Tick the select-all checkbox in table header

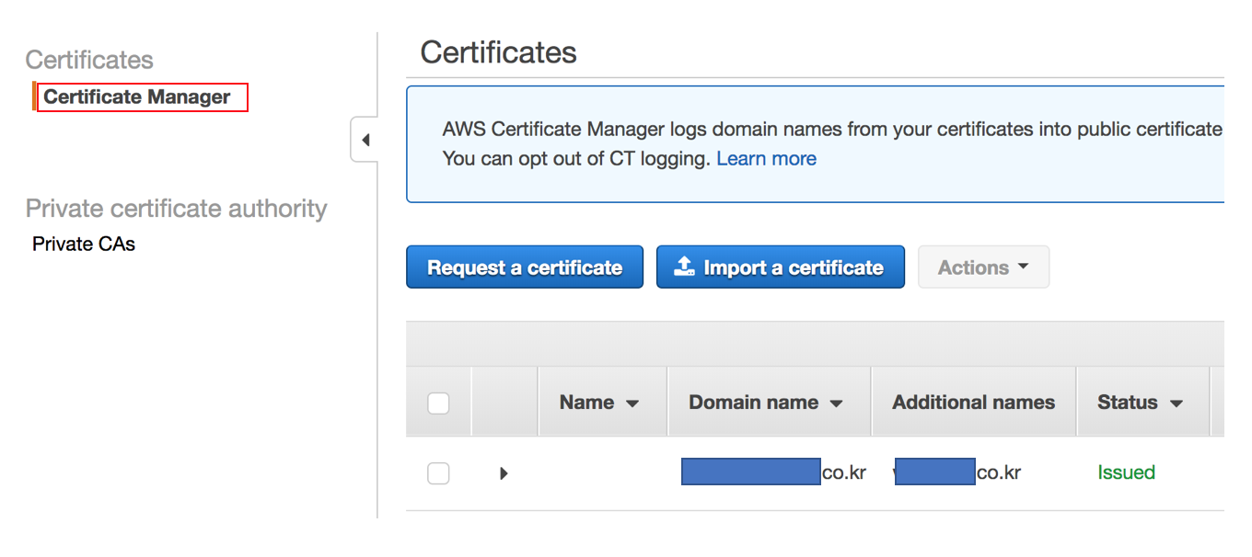pyautogui.click(x=438, y=403)
